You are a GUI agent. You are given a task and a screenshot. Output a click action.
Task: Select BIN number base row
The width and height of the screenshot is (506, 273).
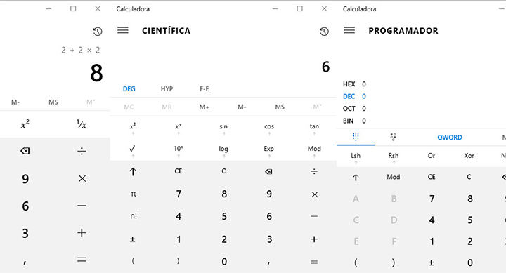pyautogui.click(x=354, y=121)
